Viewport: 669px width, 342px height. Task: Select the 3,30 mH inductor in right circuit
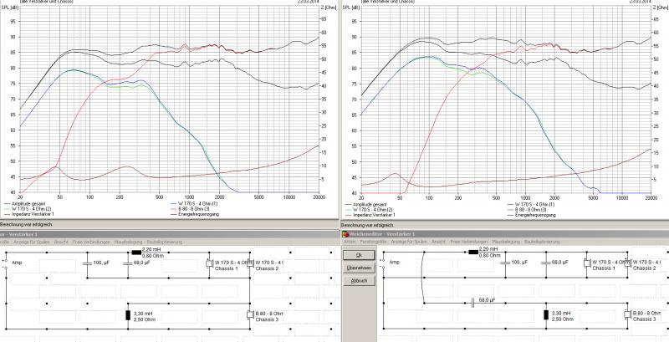546,315
